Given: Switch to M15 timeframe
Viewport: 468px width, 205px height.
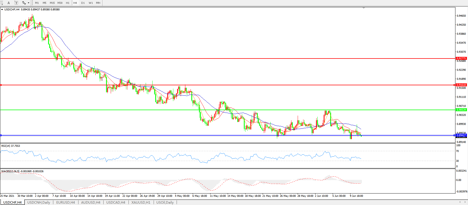Looking at the screenshot, I should pos(52,3).
